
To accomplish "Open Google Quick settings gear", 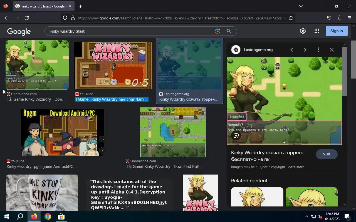I will [x=303, y=31].
